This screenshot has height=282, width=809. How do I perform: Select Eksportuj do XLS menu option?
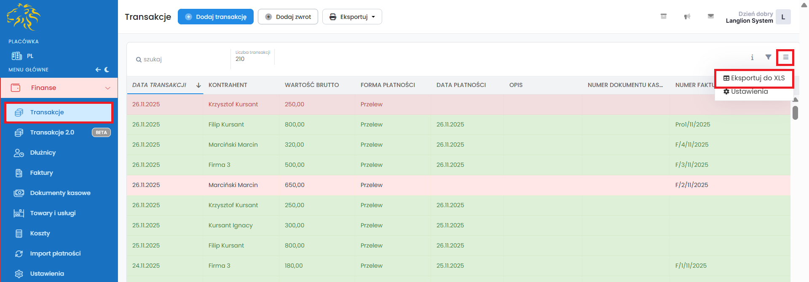coord(754,78)
